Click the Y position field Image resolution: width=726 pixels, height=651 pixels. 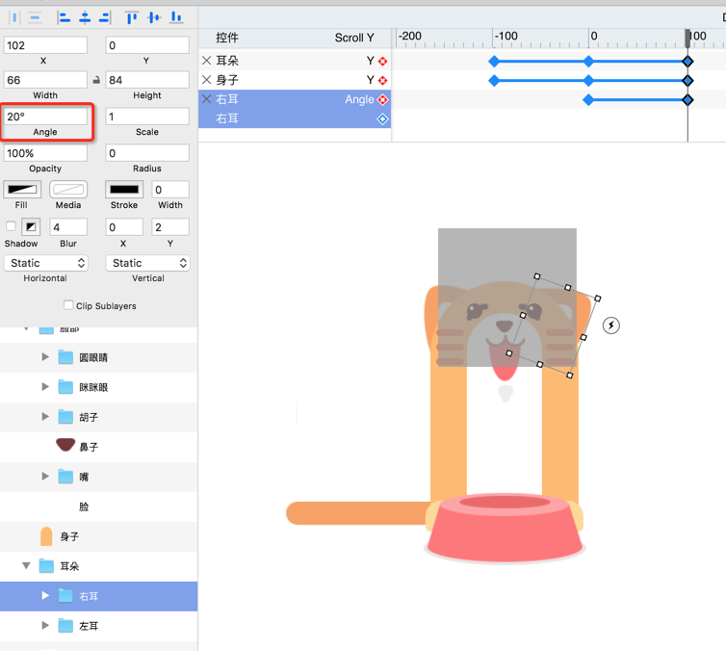147,45
